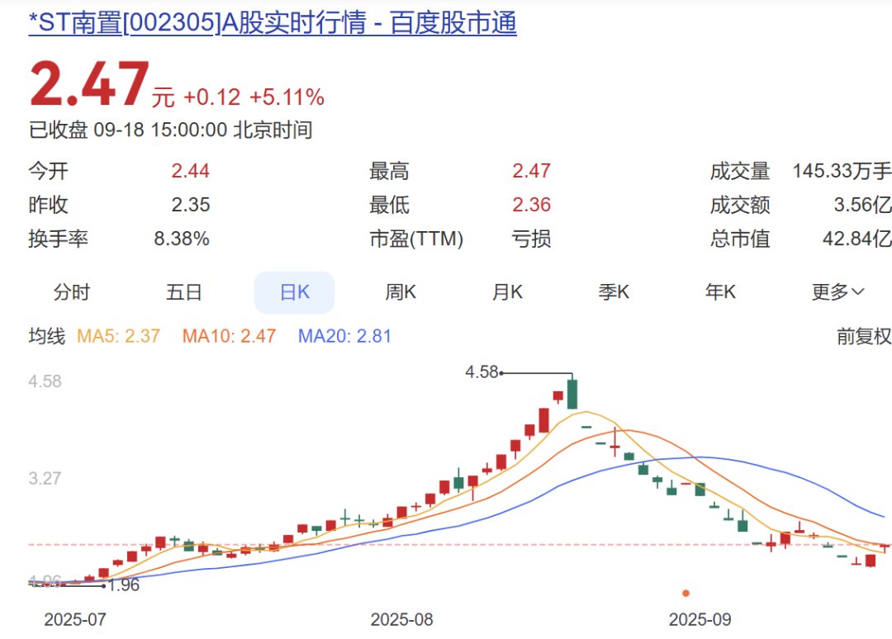Click the 1.96 lowest price marker

pos(124,585)
